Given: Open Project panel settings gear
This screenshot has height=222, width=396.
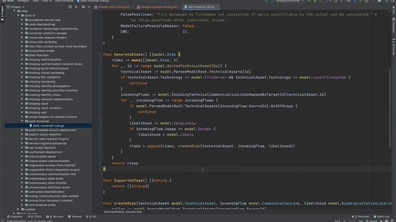Looking at the screenshot, I should 84,7.
